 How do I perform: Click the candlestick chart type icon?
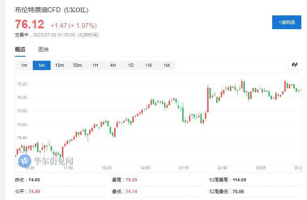click(x=294, y=65)
